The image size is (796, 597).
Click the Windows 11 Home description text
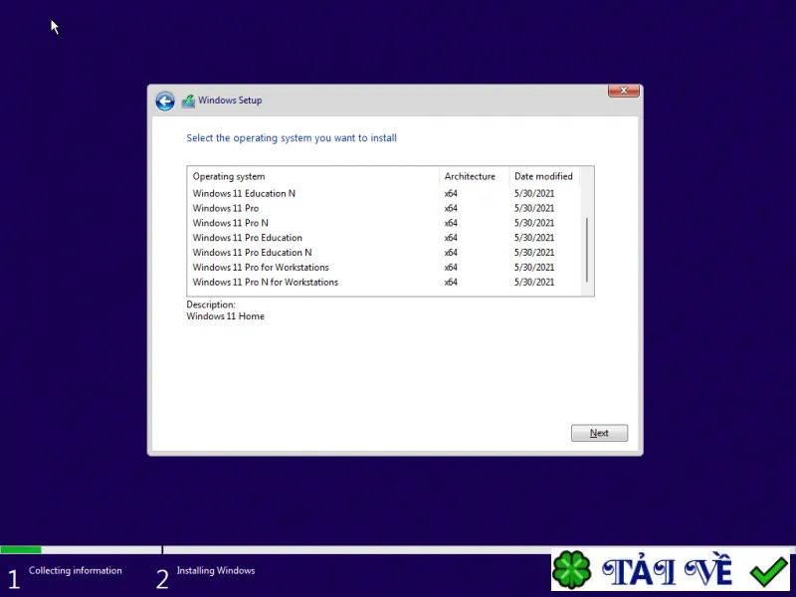click(x=226, y=316)
